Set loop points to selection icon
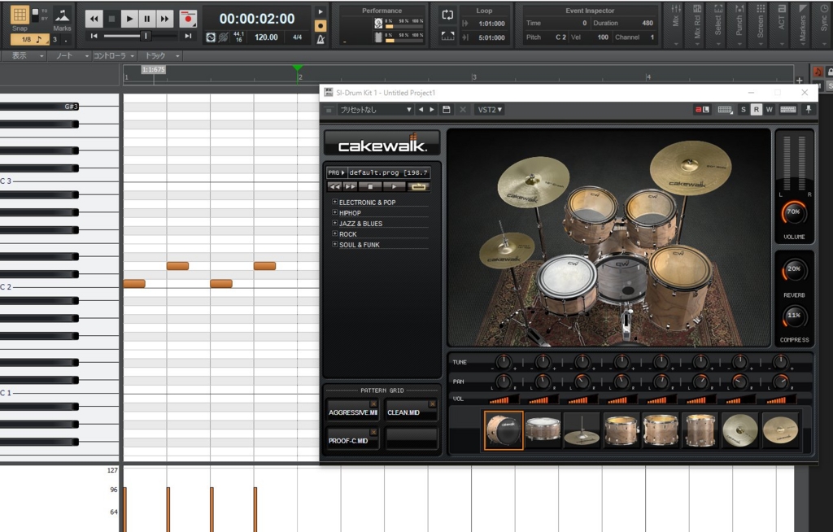This screenshot has height=532, width=833. pos(447,36)
